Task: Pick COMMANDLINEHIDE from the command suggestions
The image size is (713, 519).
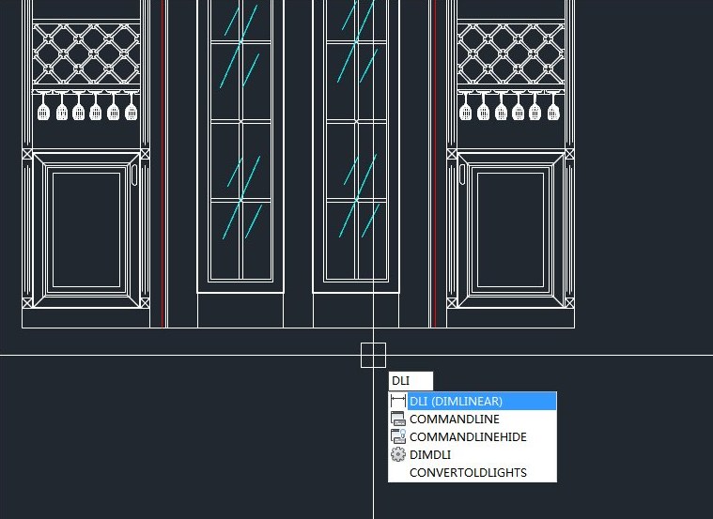Action: (473, 436)
